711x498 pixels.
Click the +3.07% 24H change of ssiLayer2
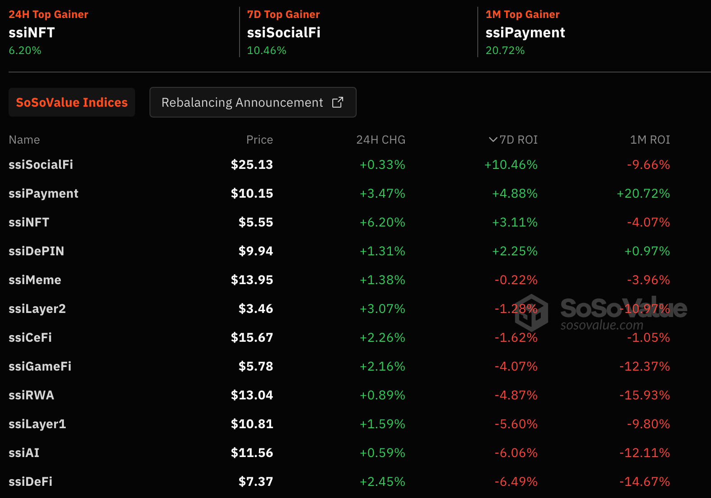coord(382,308)
